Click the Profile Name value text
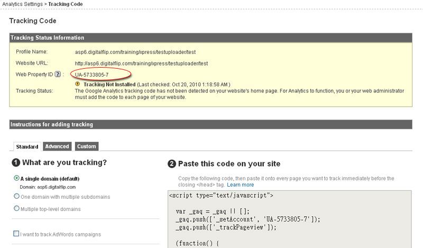423x248 pixels. coord(135,52)
